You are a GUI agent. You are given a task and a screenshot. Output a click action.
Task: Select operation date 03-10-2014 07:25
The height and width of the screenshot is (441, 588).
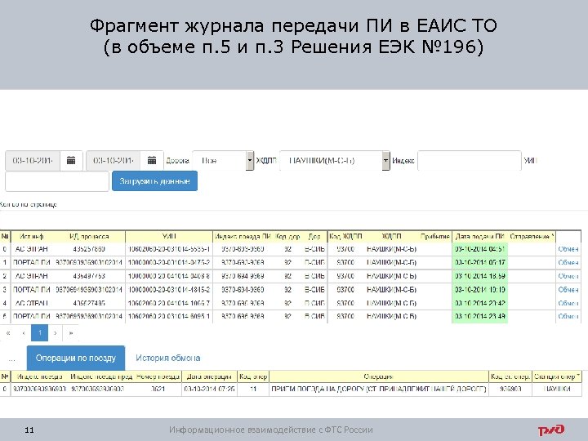[209, 389]
